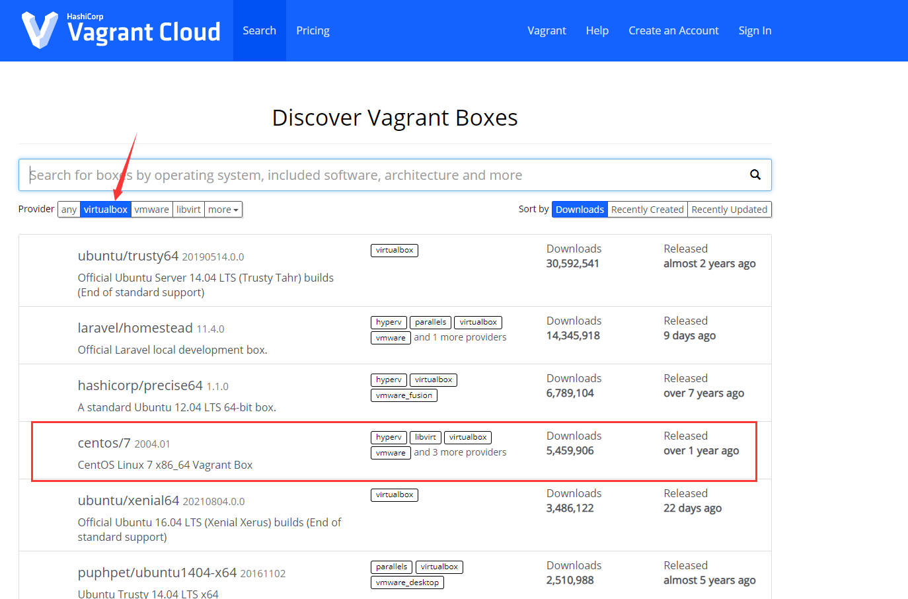
Task: Enable the vmware provider filter
Action: click(152, 209)
